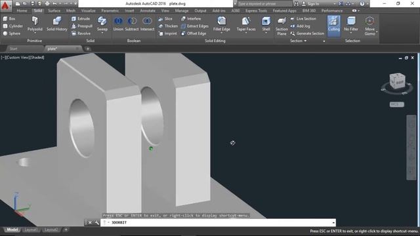
Task: Apply the Intersect boolean operation
Action: (x=147, y=24)
